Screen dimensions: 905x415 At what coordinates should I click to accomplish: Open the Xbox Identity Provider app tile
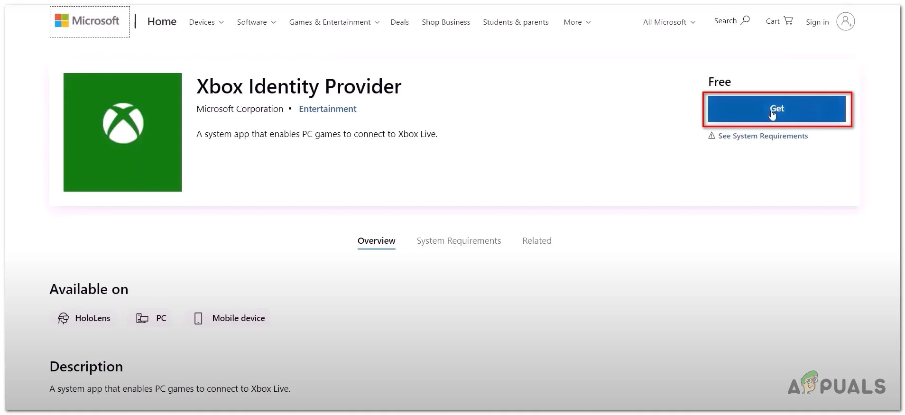(123, 132)
